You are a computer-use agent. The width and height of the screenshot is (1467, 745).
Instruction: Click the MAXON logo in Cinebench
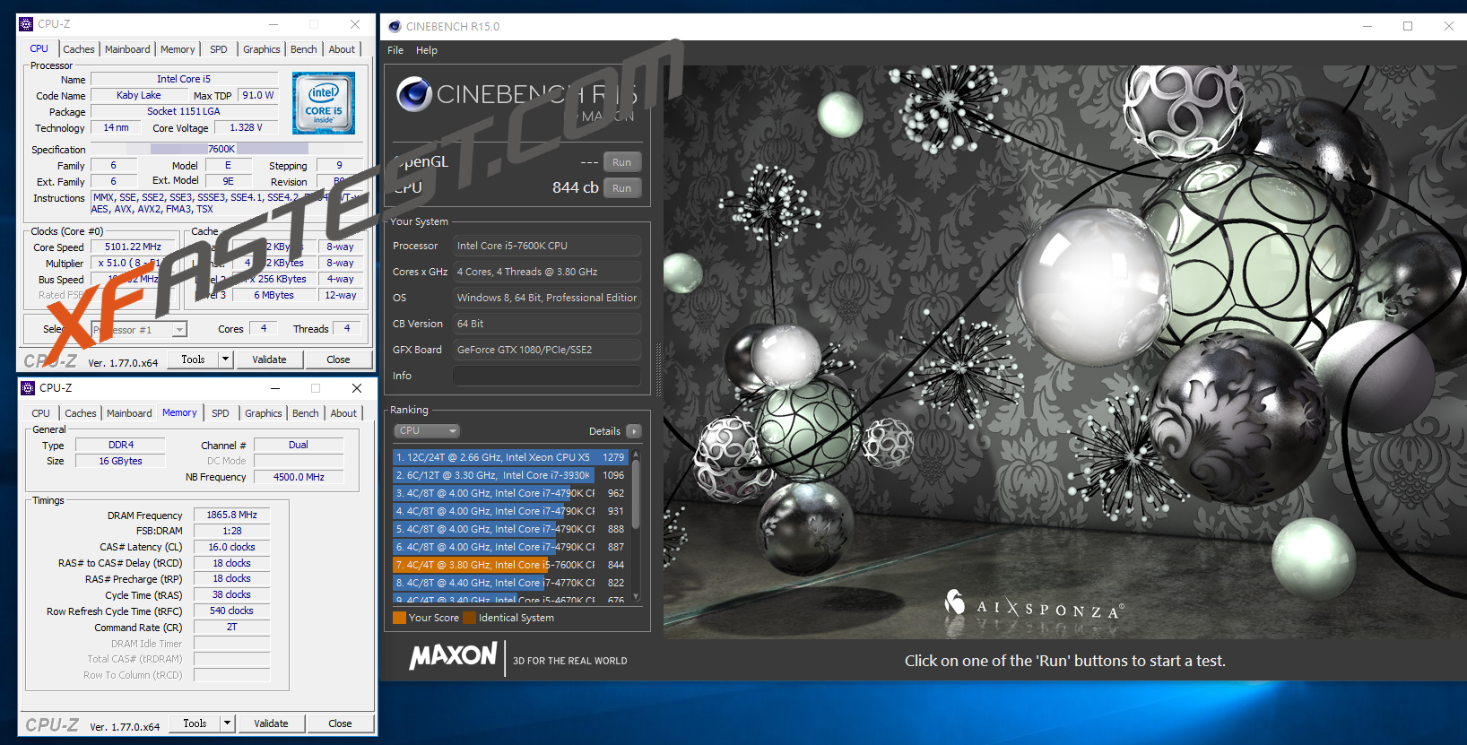pyautogui.click(x=454, y=656)
